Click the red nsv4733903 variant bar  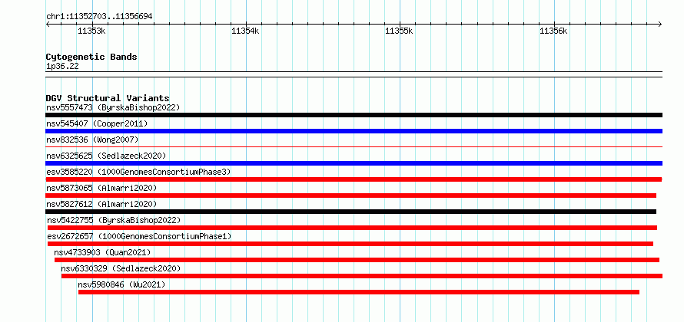click(357, 260)
